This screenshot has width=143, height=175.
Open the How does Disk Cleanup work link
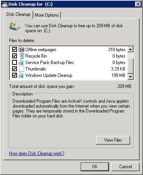(x=37, y=153)
